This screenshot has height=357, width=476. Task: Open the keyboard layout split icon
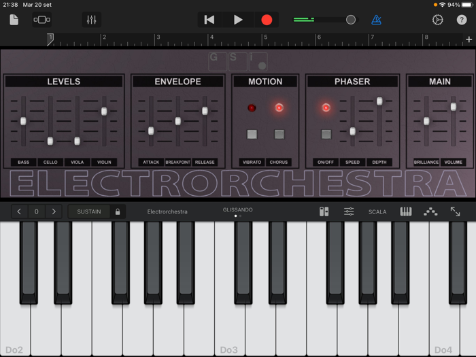pos(324,211)
